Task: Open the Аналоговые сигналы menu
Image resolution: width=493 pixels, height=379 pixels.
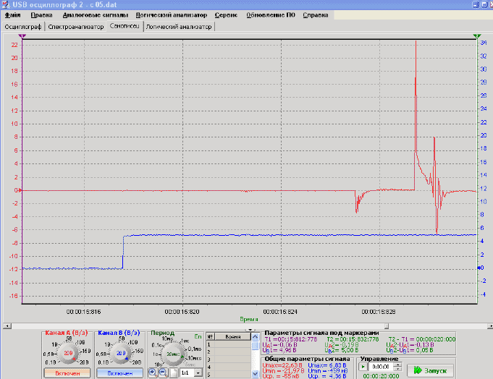Action: [x=96, y=15]
